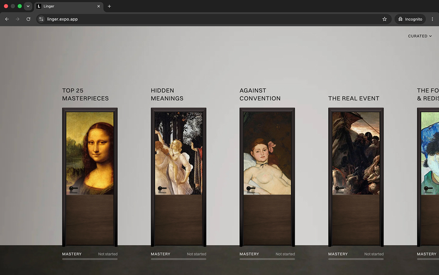Click door handle on Hidden Meanings door
The height and width of the screenshot is (275, 439).
162,189
